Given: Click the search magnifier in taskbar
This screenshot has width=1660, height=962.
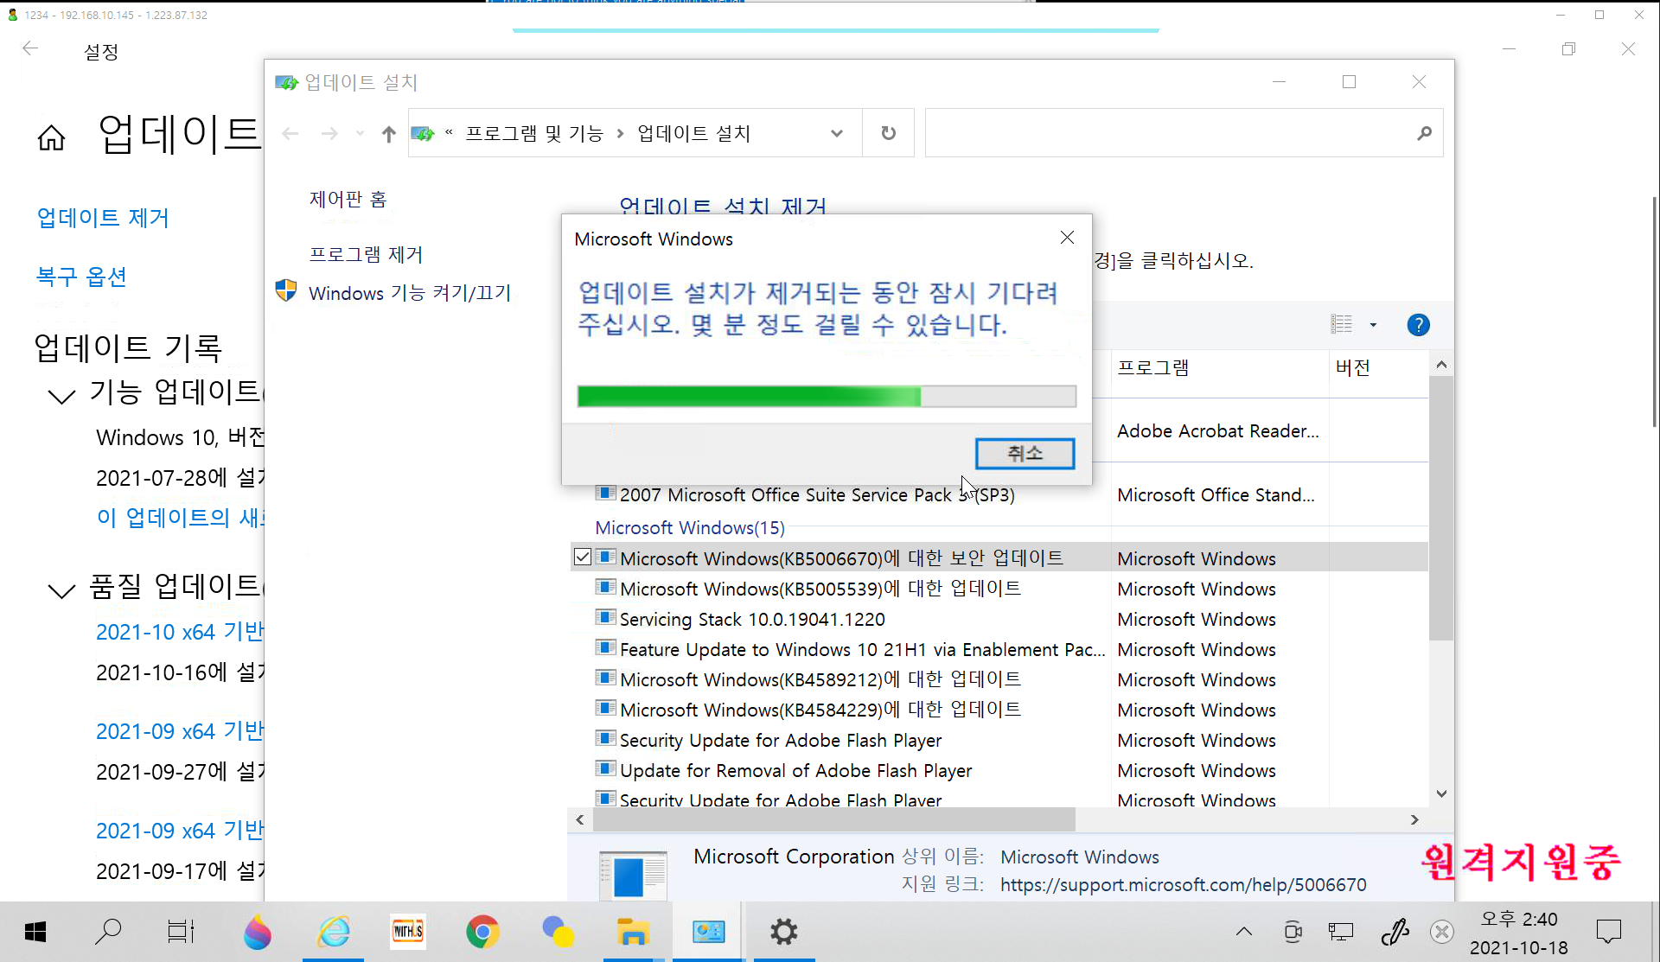Looking at the screenshot, I should pos(107,932).
